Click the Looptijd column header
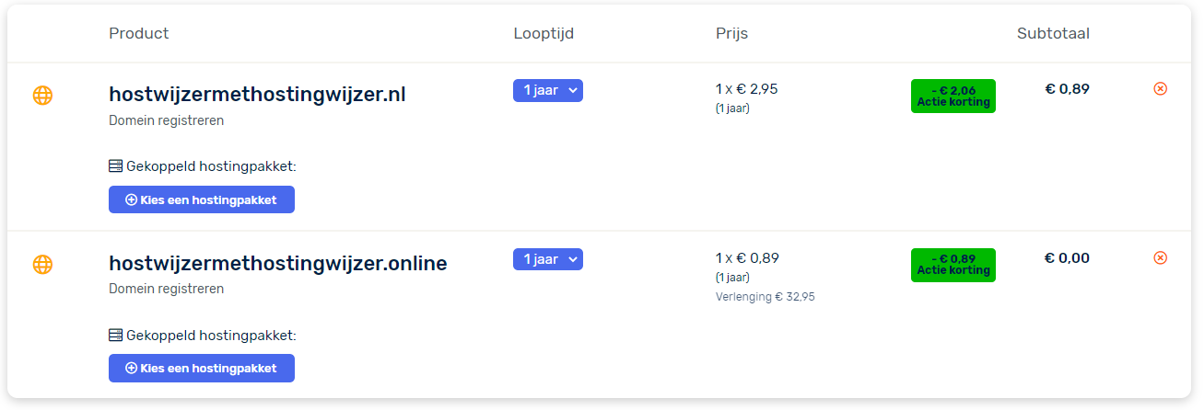The image size is (1204, 410). (544, 34)
